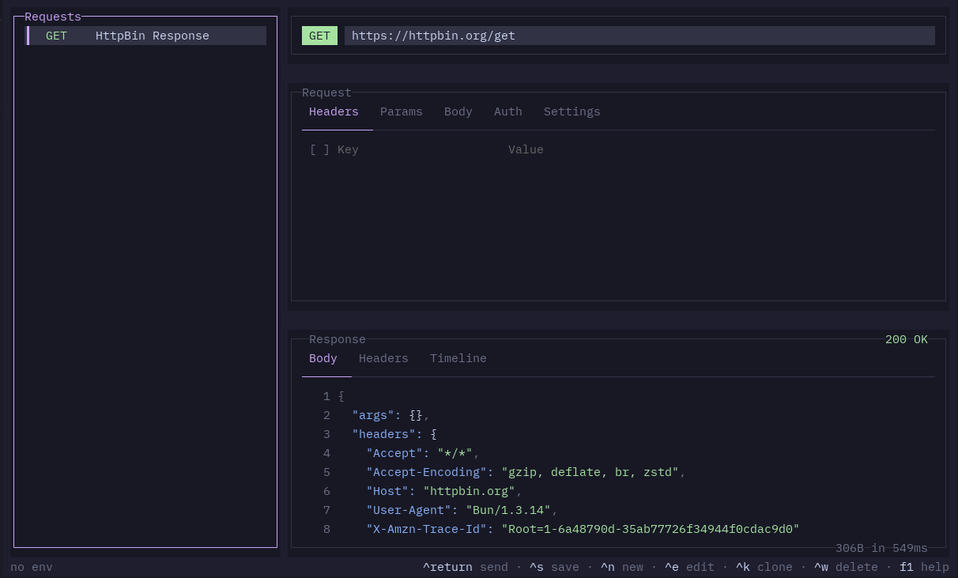Screen dimensions: 958x578
Task: Open the Settings tab
Action: [572, 111]
